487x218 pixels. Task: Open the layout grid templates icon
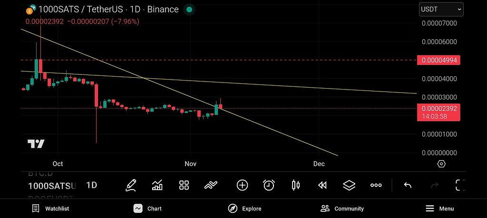[x=184, y=185]
